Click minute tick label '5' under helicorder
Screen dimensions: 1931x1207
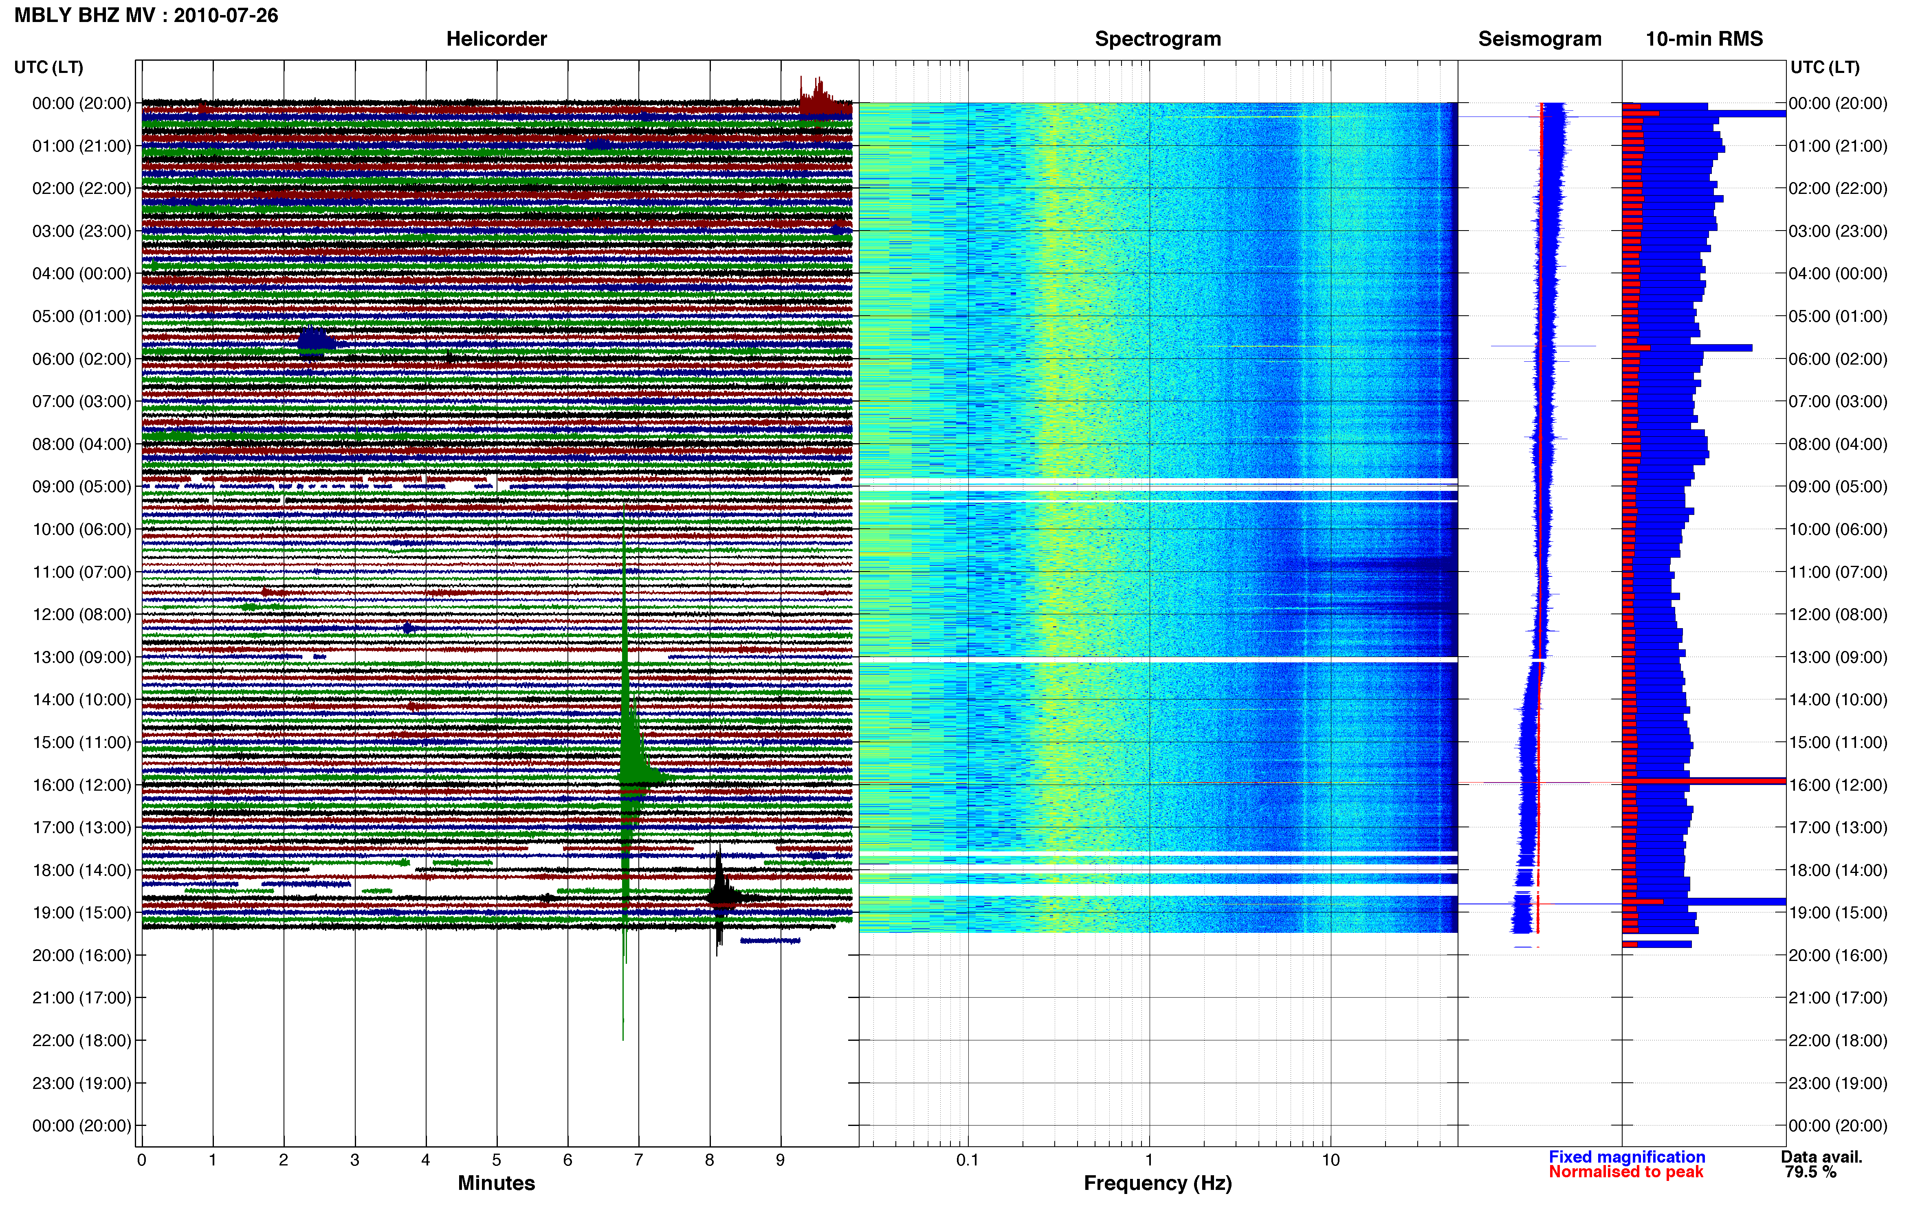point(497,1160)
